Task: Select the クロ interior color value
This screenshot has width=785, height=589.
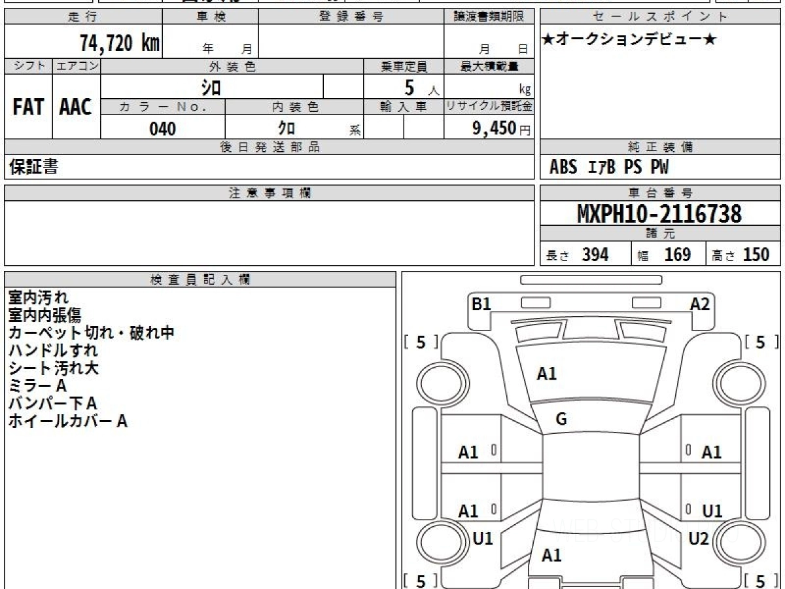Action: (x=287, y=129)
